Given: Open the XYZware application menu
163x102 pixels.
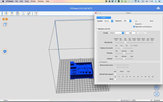Looking at the screenshot, I should click(x=9, y=1).
